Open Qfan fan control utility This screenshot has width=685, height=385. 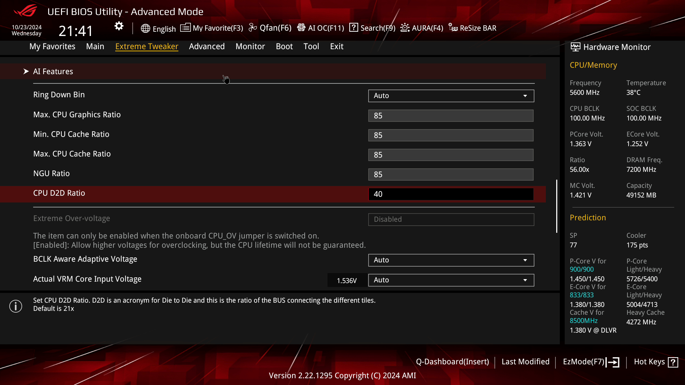coord(271,28)
